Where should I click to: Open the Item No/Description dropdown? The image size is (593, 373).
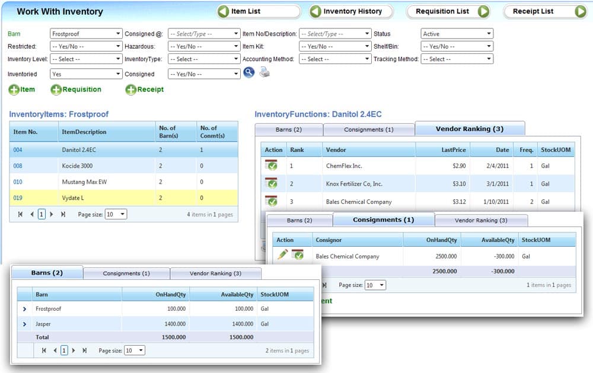[x=335, y=34]
